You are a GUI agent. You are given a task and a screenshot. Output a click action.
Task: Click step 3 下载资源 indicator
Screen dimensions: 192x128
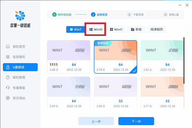pos(135,15)
